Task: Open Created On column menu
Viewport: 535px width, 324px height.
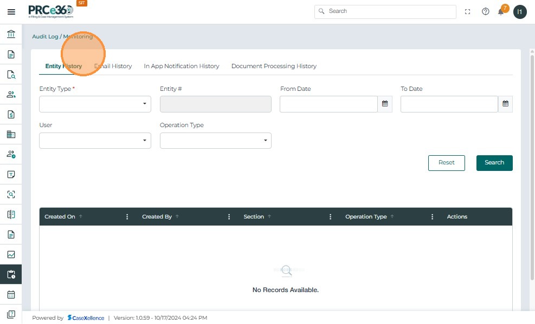Action: pyautogui.click(x=127, y=217)
